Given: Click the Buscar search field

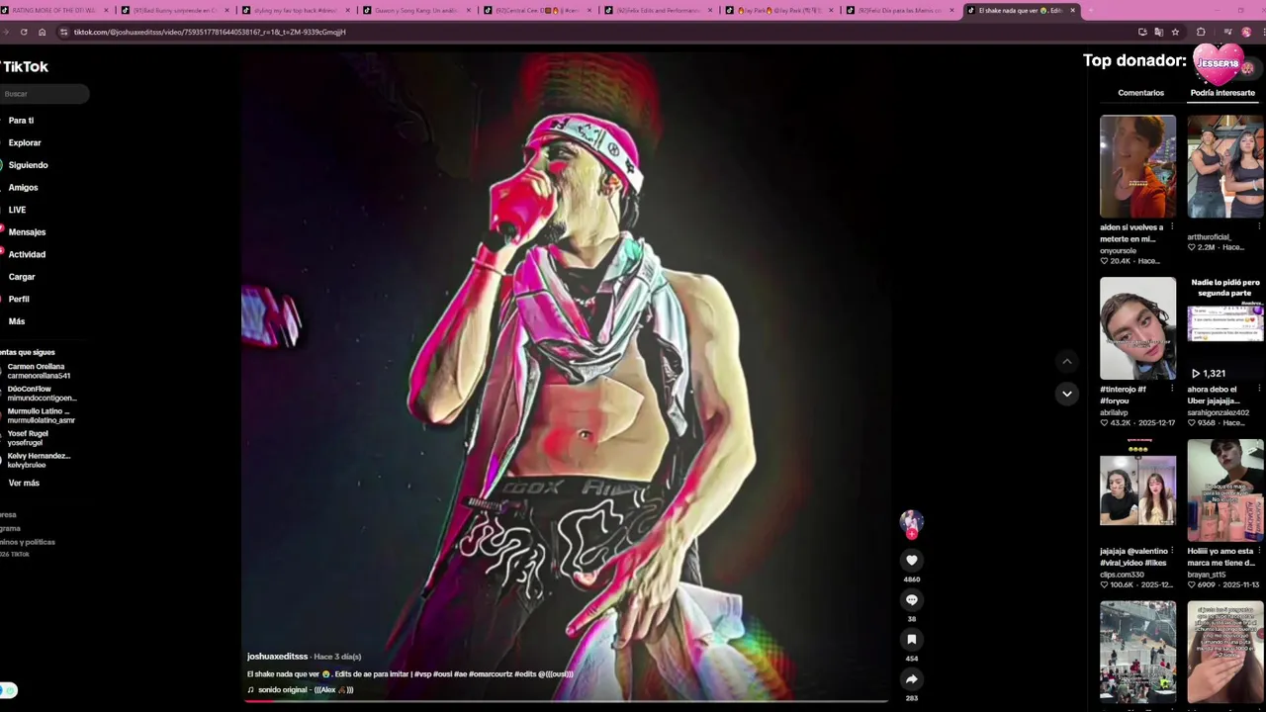Looking at the screenshot, I should (44, 94).
